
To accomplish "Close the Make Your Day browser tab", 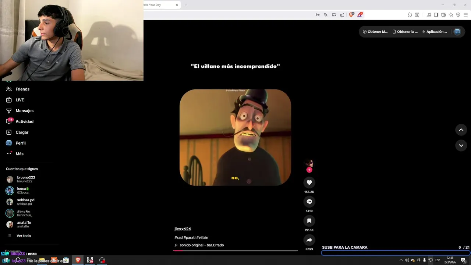I will (177, 5).
